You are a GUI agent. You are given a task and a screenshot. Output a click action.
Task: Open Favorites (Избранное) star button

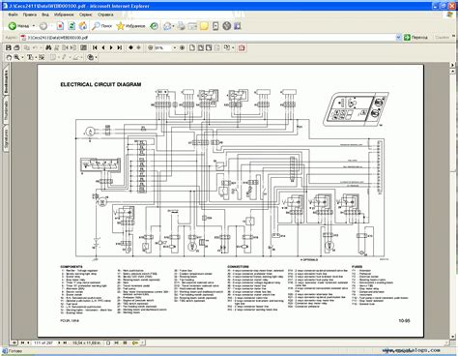coord(130,26)
